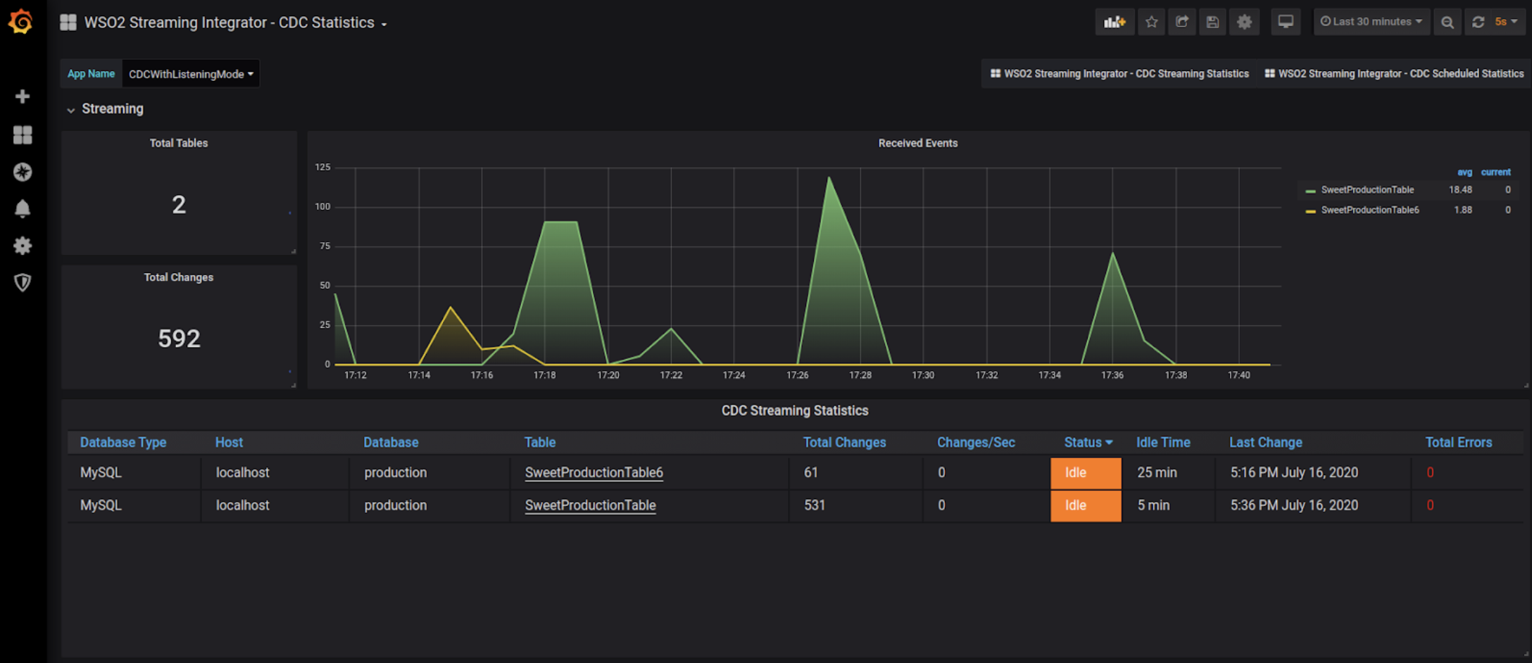Sort table by Host column

point(229,443)
